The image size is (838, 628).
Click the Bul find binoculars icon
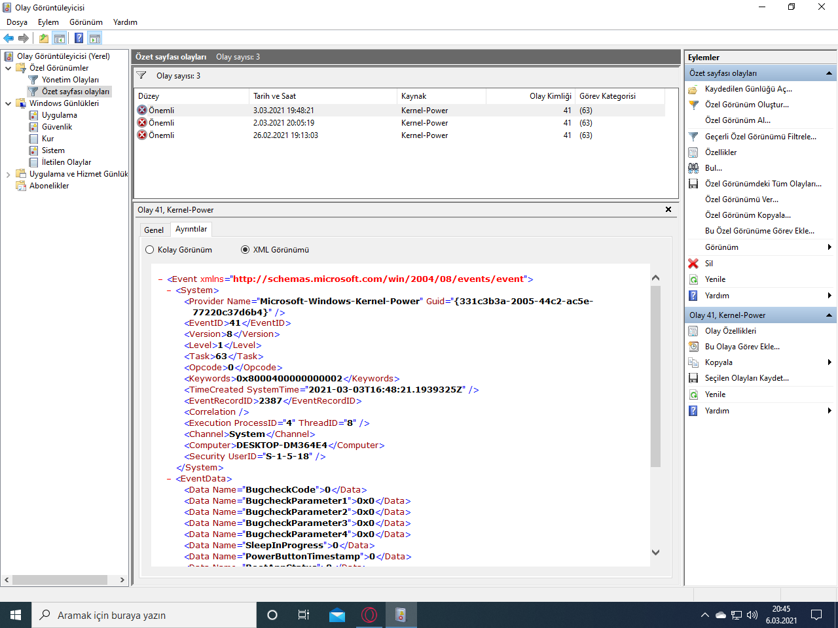(693, 168)
